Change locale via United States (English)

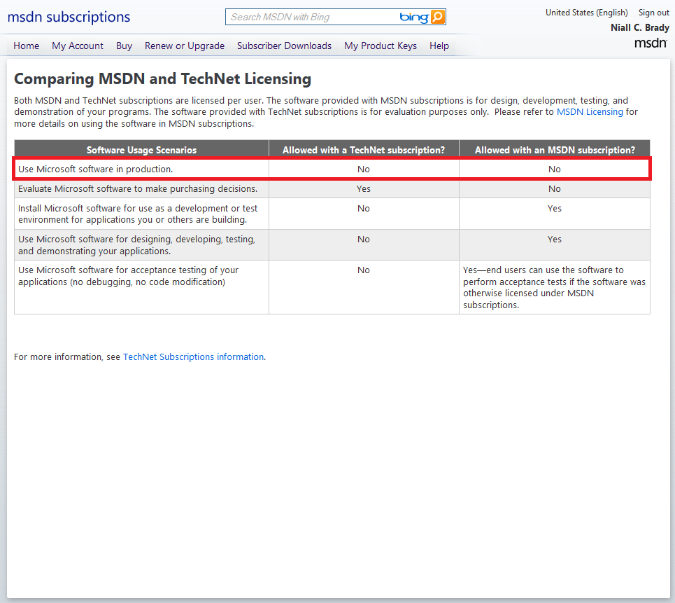pos(587,13)
